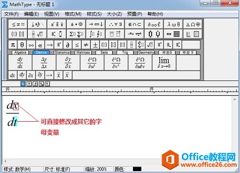Open the labeled arrow templates palette
Viewport: 240px width, 173px height.
134,34
